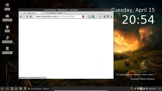The width and height of the screenshot is (162, 91).
Task: Click the tan notes launcher in the panel
Action: pyautogui.click(x=25, y=89)
